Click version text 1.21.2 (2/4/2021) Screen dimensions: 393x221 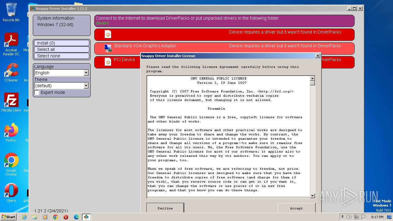click(51, 211)
